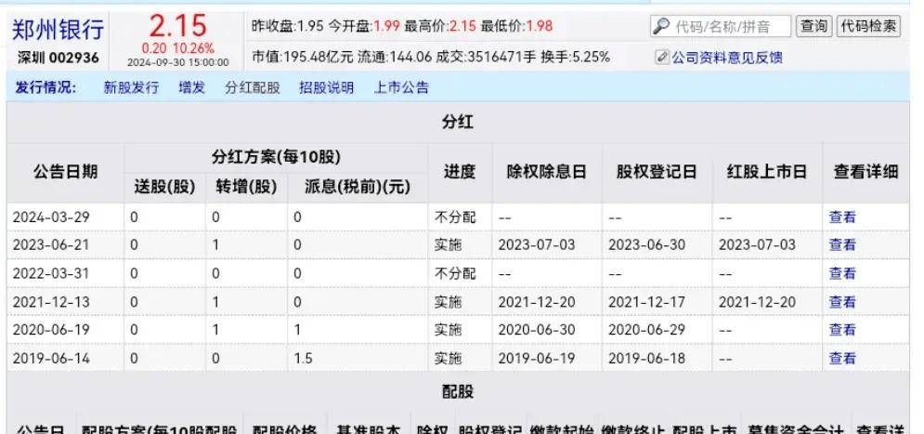The height and width of the screenshot is (434, 924).
Task: Click the feedback pencil icon
Action: pos(662,58)
